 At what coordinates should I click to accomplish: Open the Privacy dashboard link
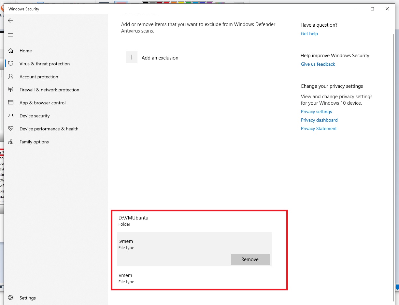coord(319,120)
